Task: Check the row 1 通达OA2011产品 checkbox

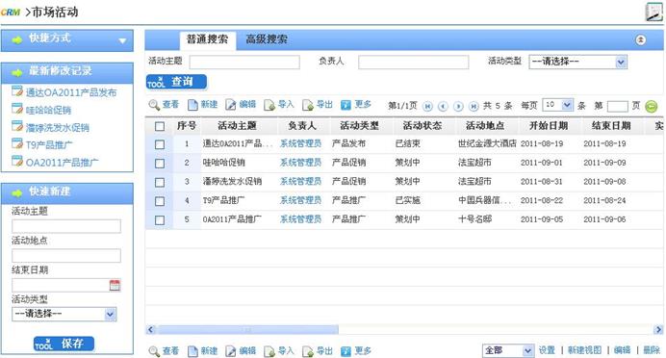Action: [x=160, y=144]
